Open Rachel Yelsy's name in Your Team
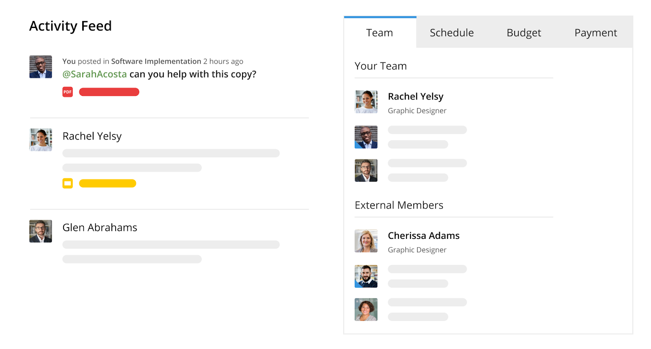 (x=415, y=96)
